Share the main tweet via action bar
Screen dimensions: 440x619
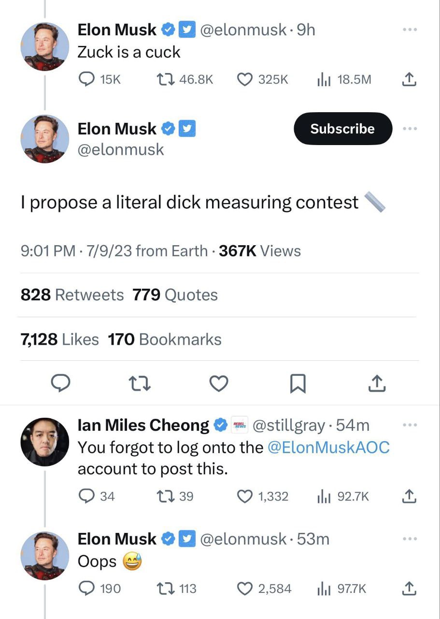click(377, 384)
